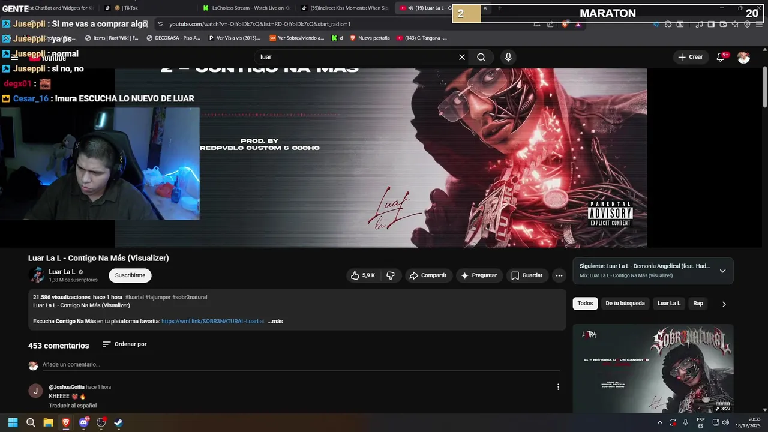The image size is (768, 432).
Task: Select the Todos filter chip
Action: (585, 304)
